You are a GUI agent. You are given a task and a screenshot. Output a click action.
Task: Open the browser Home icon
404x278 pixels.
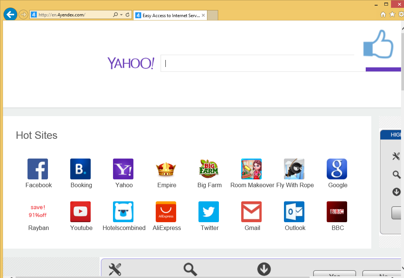(x=383, y=15)
